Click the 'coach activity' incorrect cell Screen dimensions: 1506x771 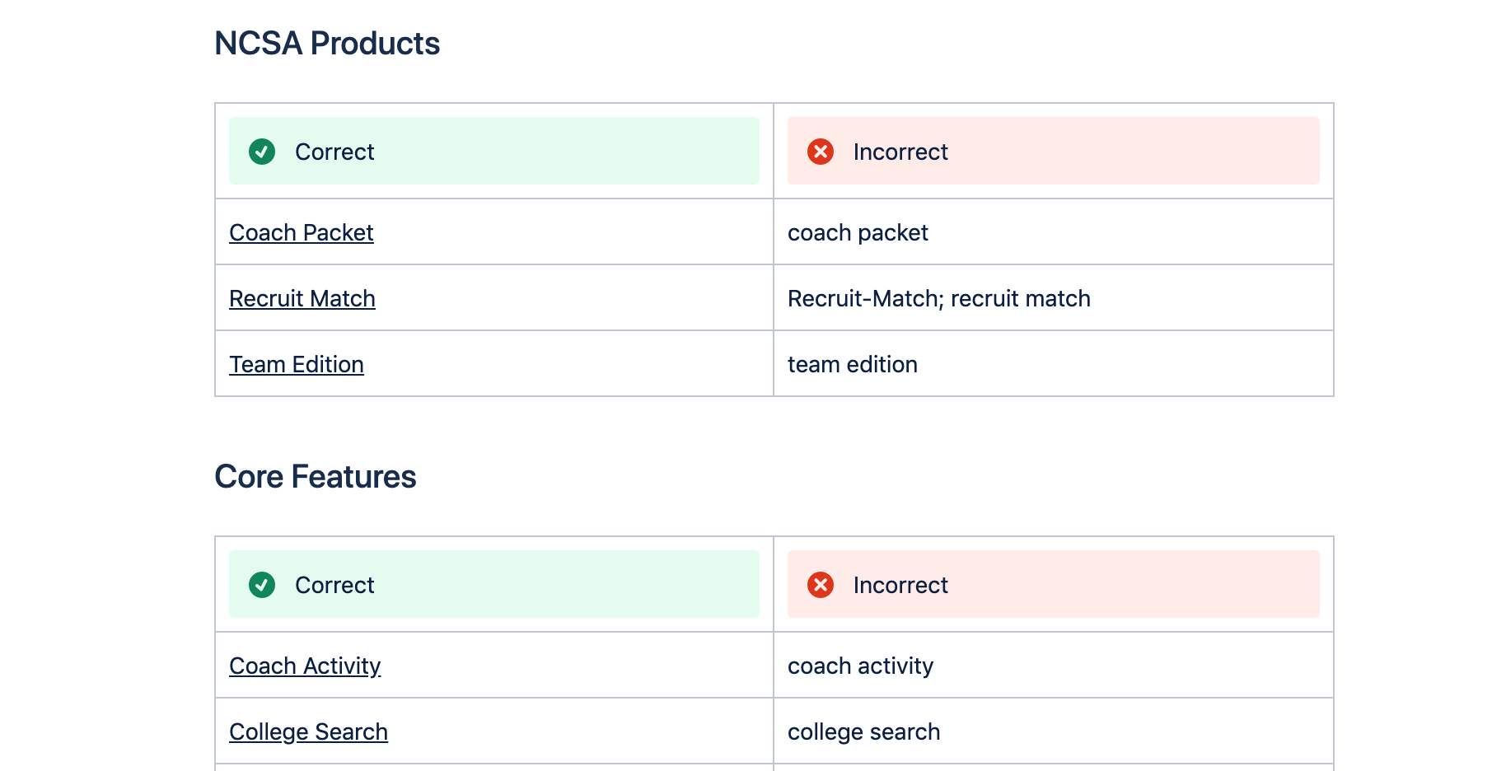click(x=1053, y=666)
